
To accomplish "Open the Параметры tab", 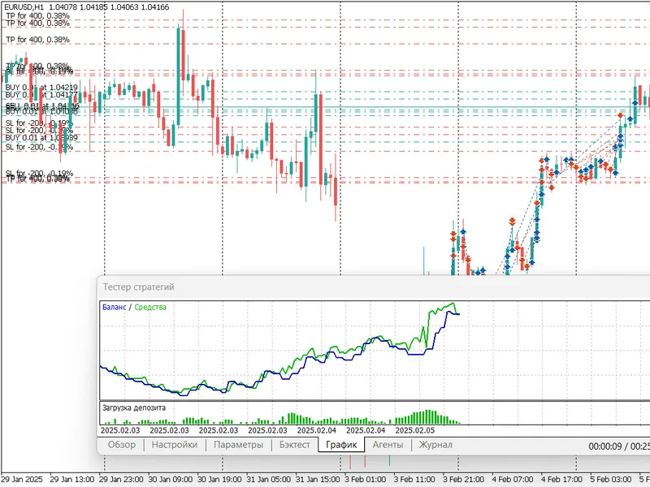I will click(x=238, y=445).
